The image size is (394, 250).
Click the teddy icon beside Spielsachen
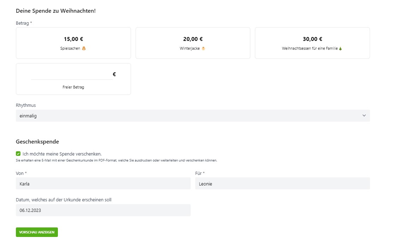[84, 49]
